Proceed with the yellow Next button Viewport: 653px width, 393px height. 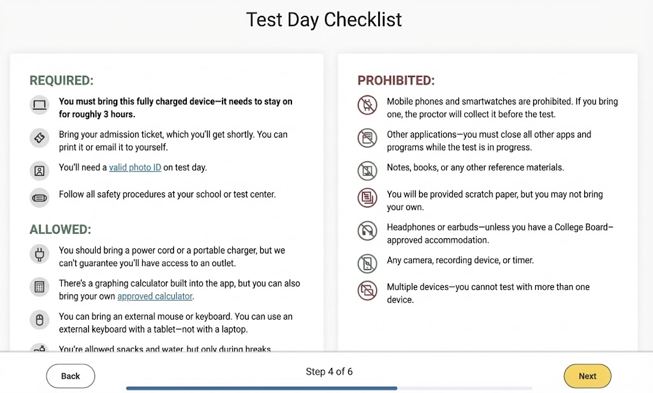[587, 376]
